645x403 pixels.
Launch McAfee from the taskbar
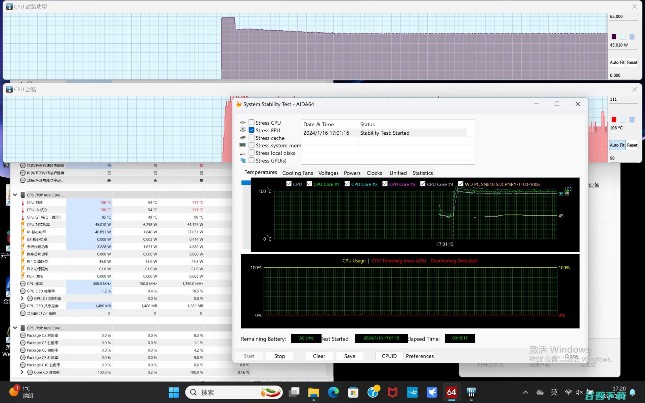(392, 392)
